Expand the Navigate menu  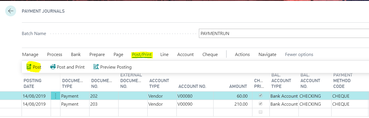pos(267,55)
